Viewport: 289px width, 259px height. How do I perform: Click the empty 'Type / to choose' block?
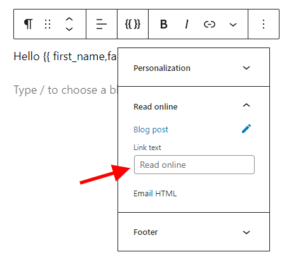pyautogui.click(x=65, y=90)
